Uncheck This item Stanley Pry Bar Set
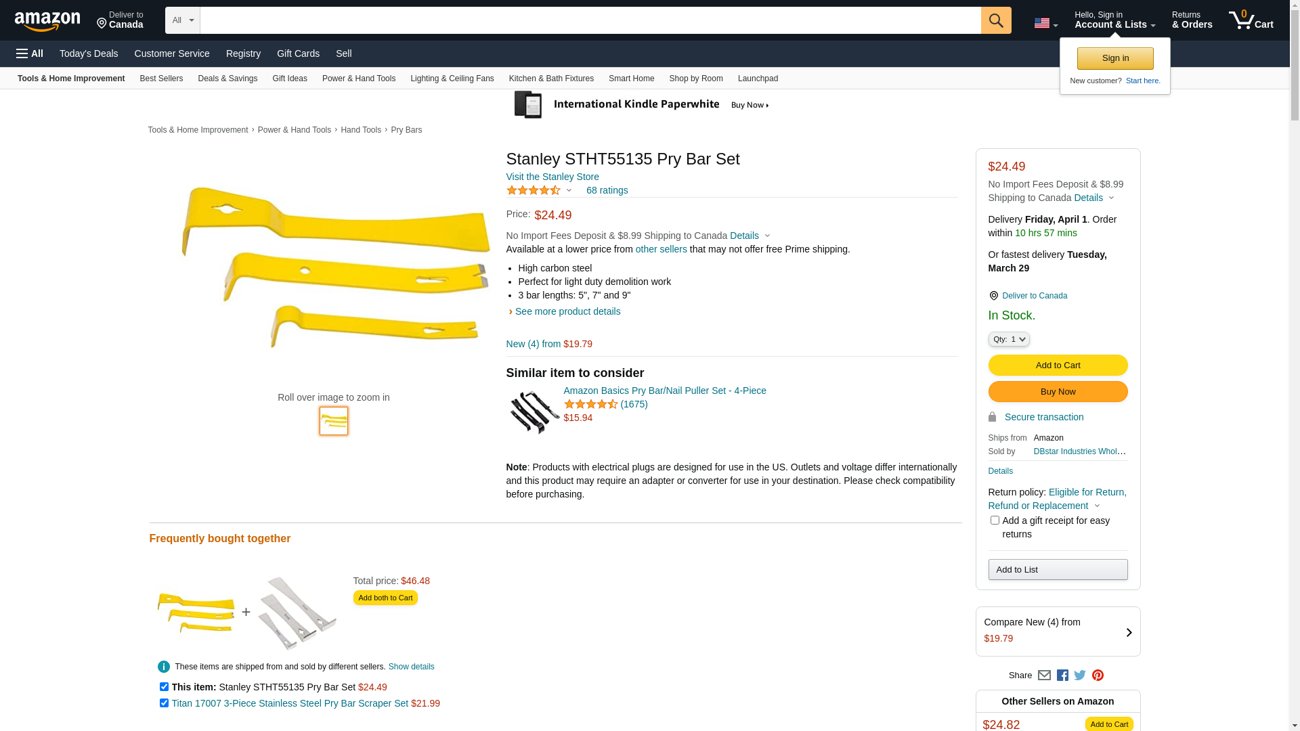The height and width of the screenshot is (731, 1300). 164,687
